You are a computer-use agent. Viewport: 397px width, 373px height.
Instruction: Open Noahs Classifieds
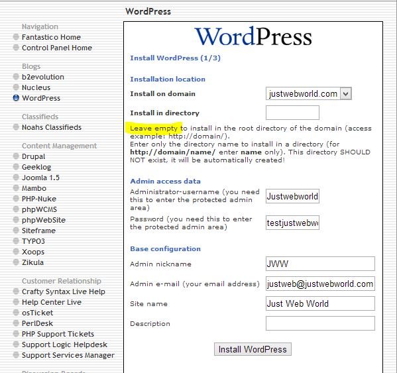(52, 127)
